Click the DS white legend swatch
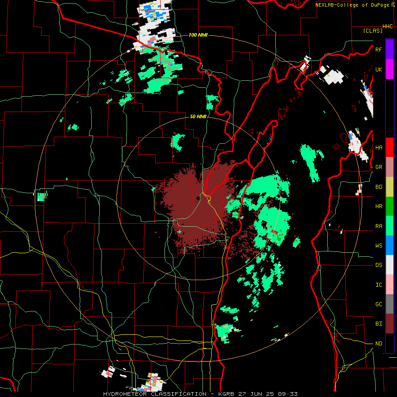This screenshot has width=397, height=397. (390, 265)
